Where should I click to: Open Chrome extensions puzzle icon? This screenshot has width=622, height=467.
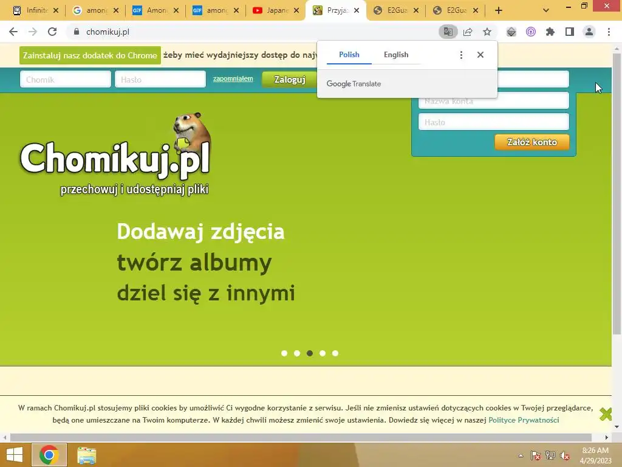(550, 32)
